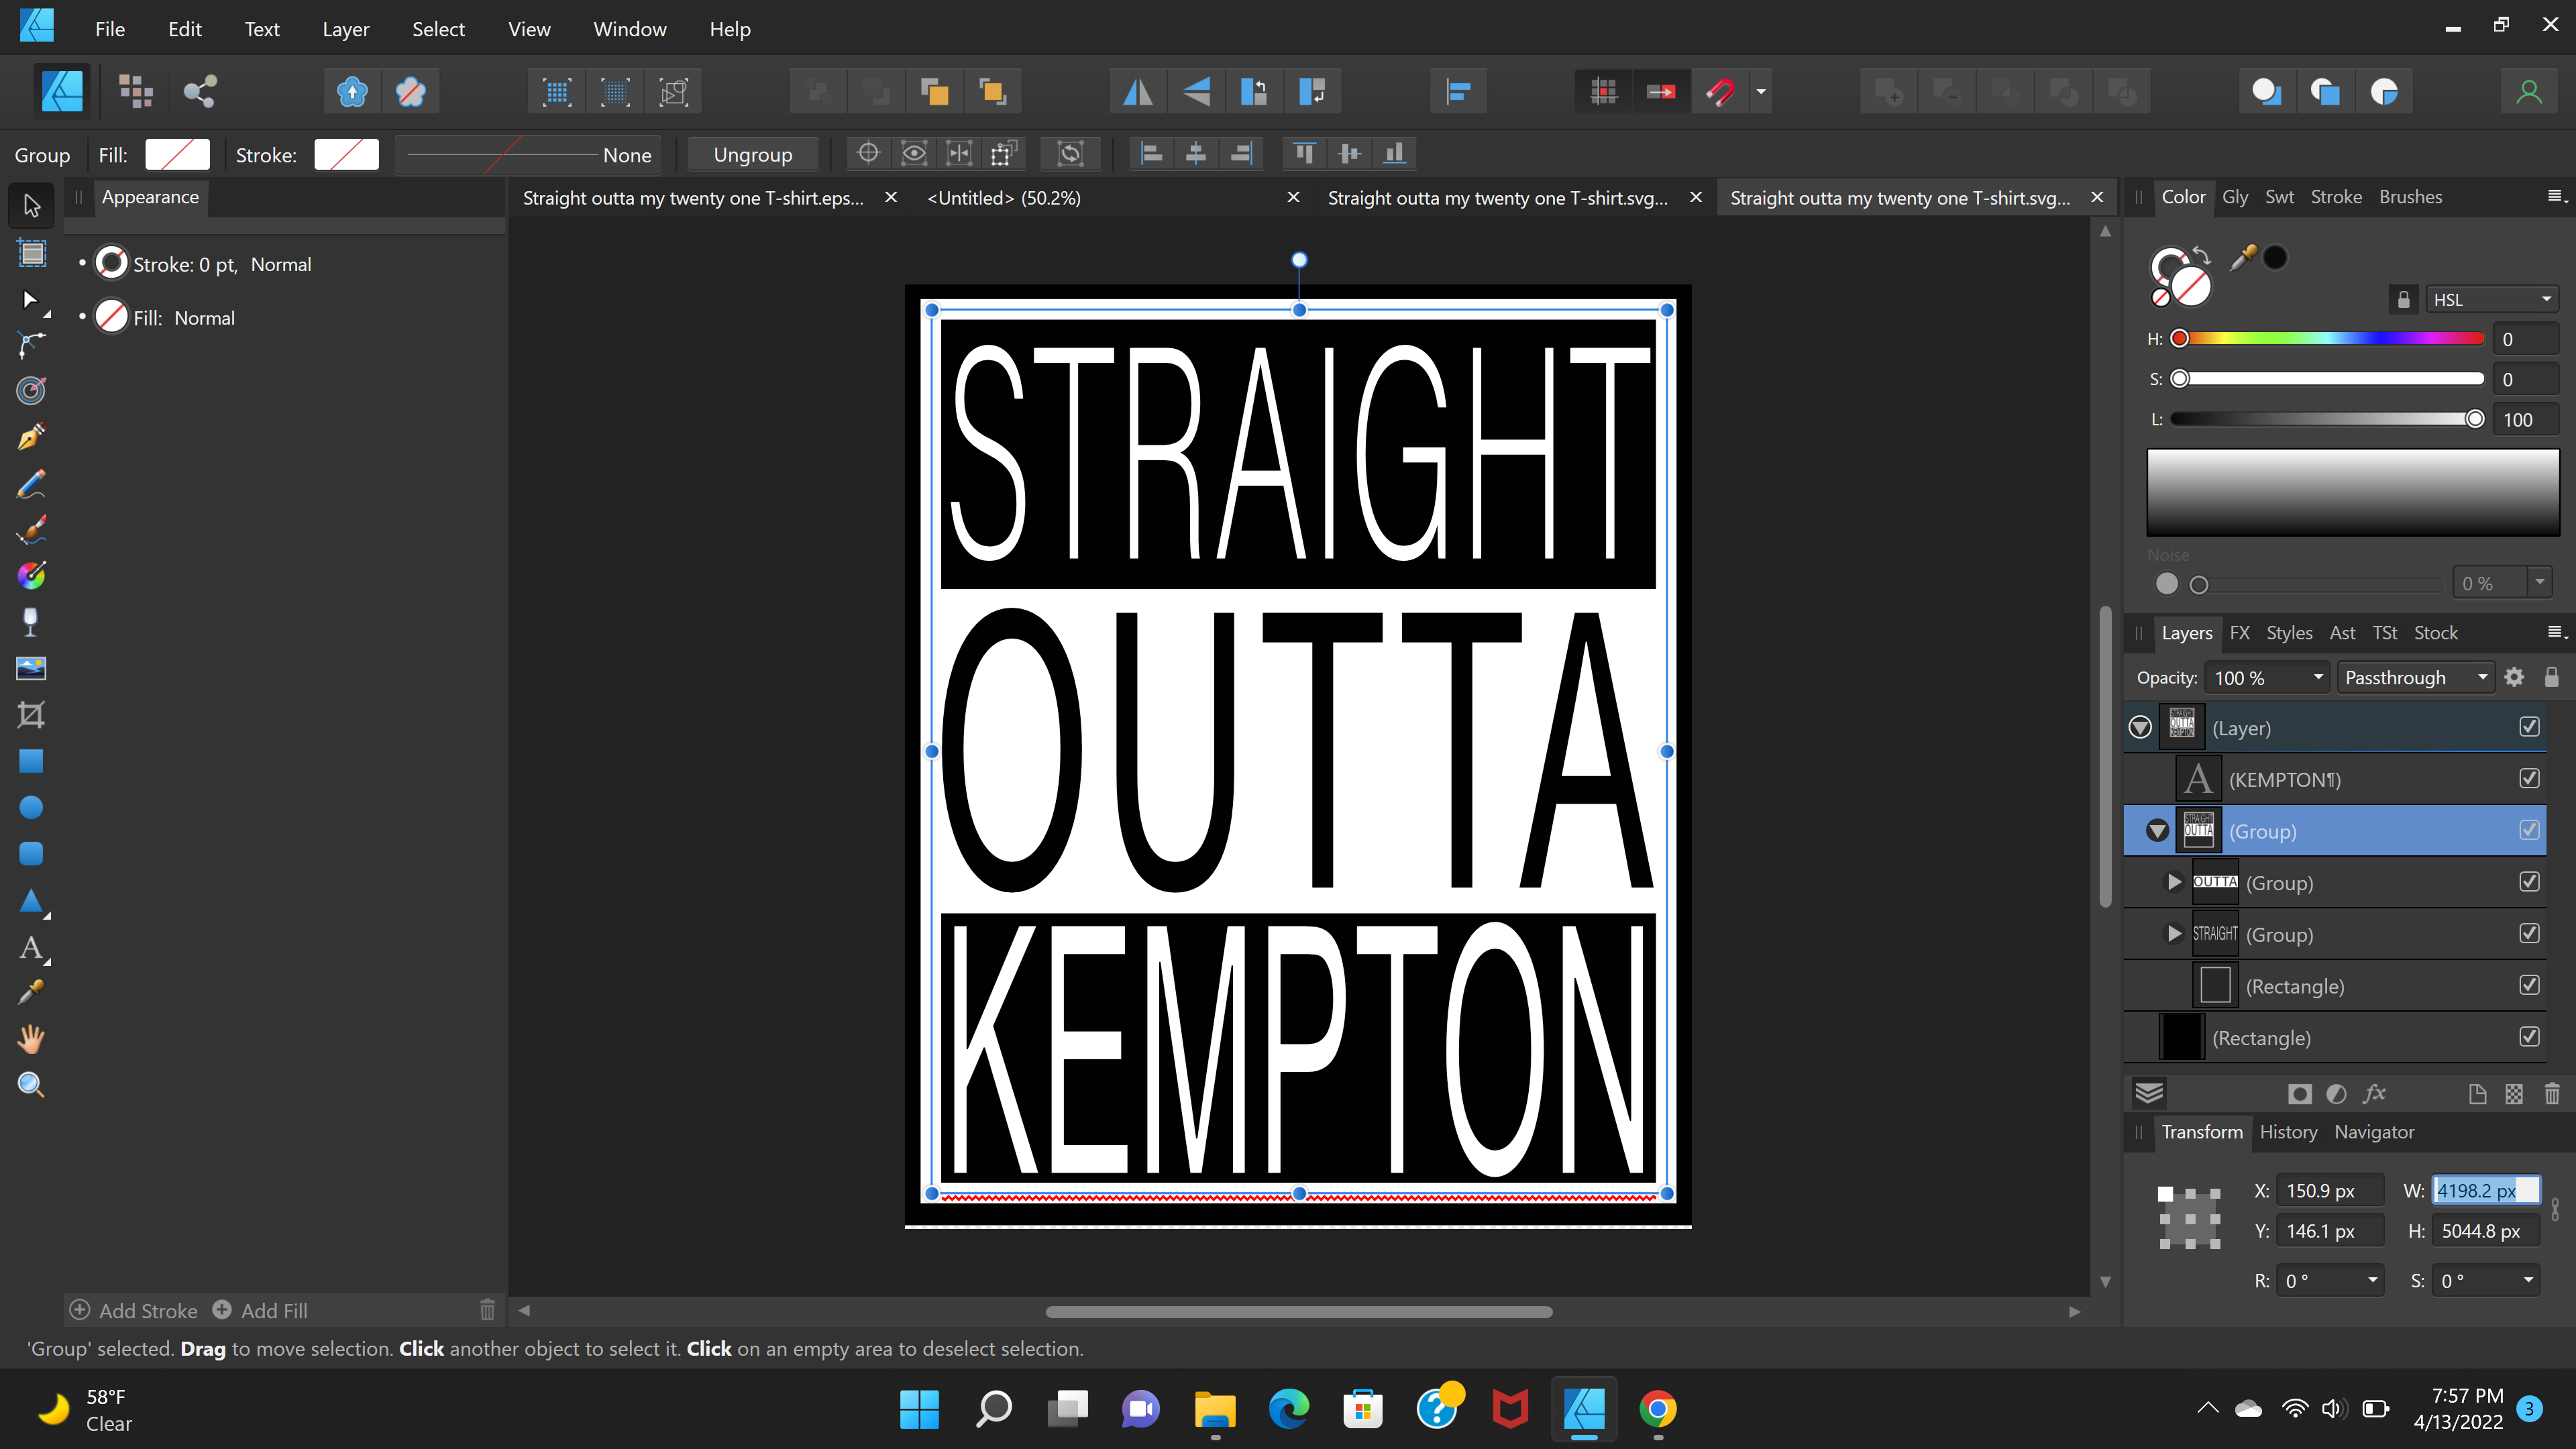Select the Place Image tool
2576x1449 pixels.
point(31,668)
